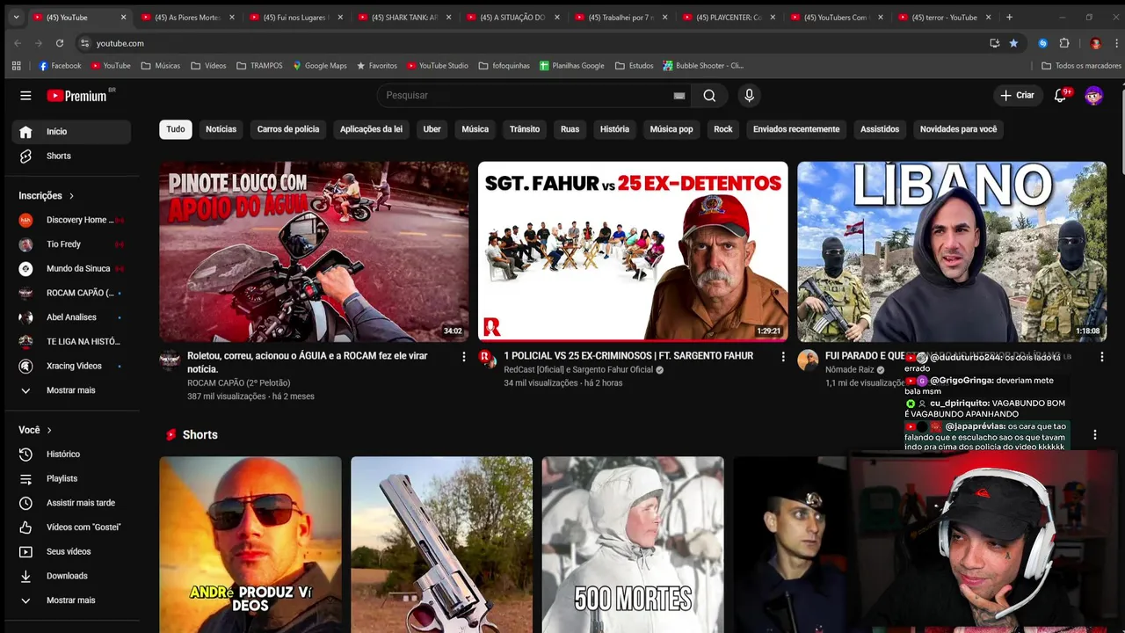Select the Música filter chip
1125x633 pixels.
pyautogui.click(x=475, y=129)
